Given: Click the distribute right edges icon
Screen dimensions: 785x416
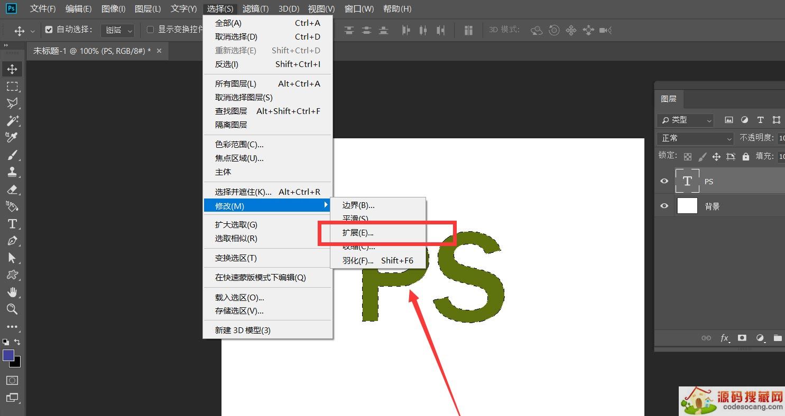Looking at the screenshot, I should tap(440, 30).
